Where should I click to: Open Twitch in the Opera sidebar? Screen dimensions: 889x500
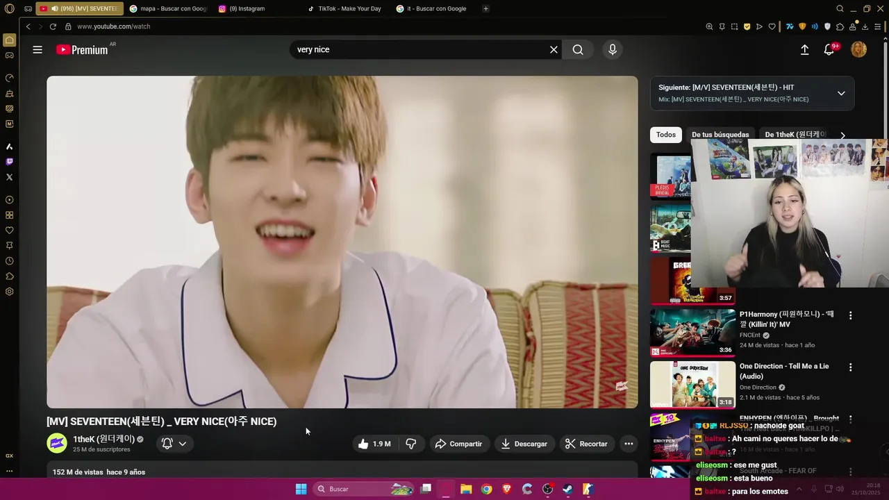(x=9, y=162)
